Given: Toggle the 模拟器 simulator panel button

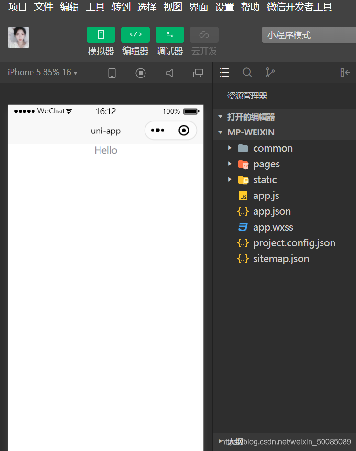Looking at the screenshot, I should tap(101, 35).
